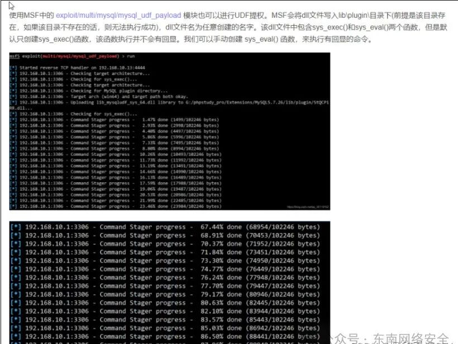Click the '21.99% done (22485/102246 bytes)' line

[116, 201]
